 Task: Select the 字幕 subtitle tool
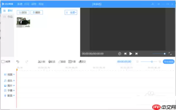tap(72, 62)
